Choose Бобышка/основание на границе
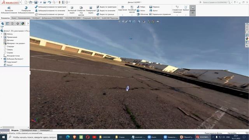 49,14
